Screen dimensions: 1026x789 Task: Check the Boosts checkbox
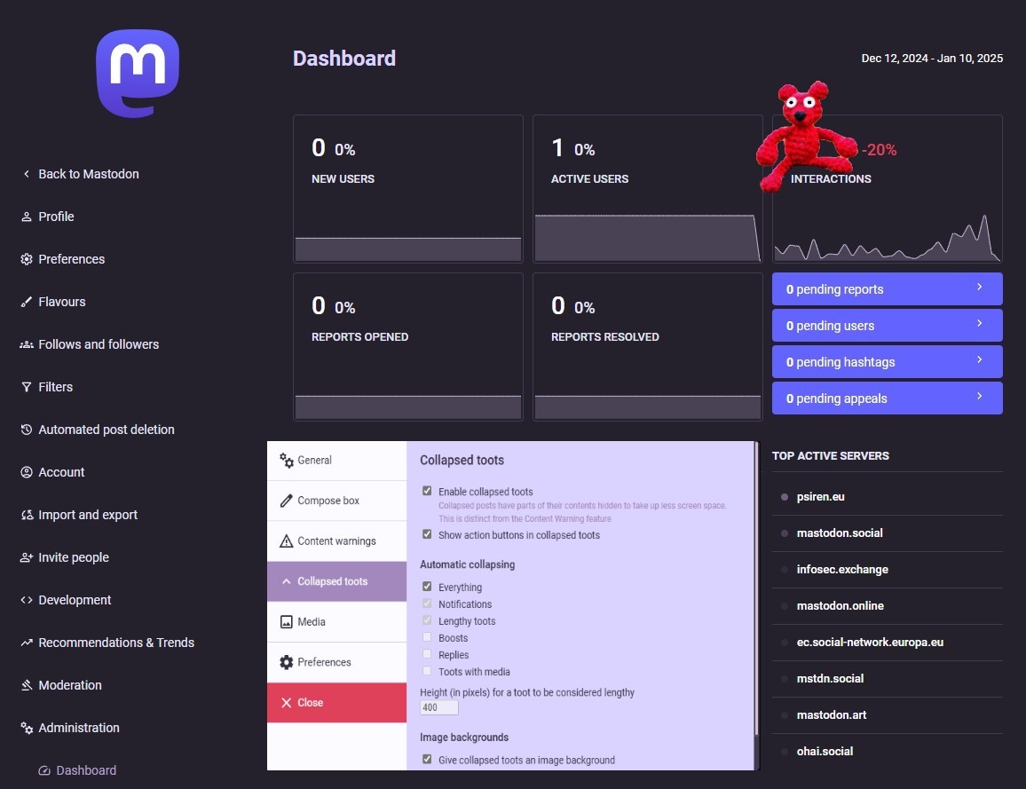tap(427, 637)
